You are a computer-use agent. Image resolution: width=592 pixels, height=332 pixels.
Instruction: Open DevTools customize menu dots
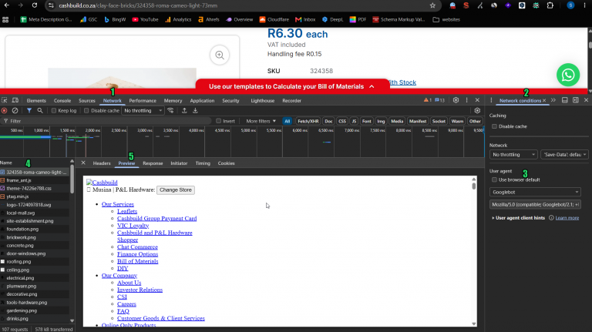(x=466, y=100)
